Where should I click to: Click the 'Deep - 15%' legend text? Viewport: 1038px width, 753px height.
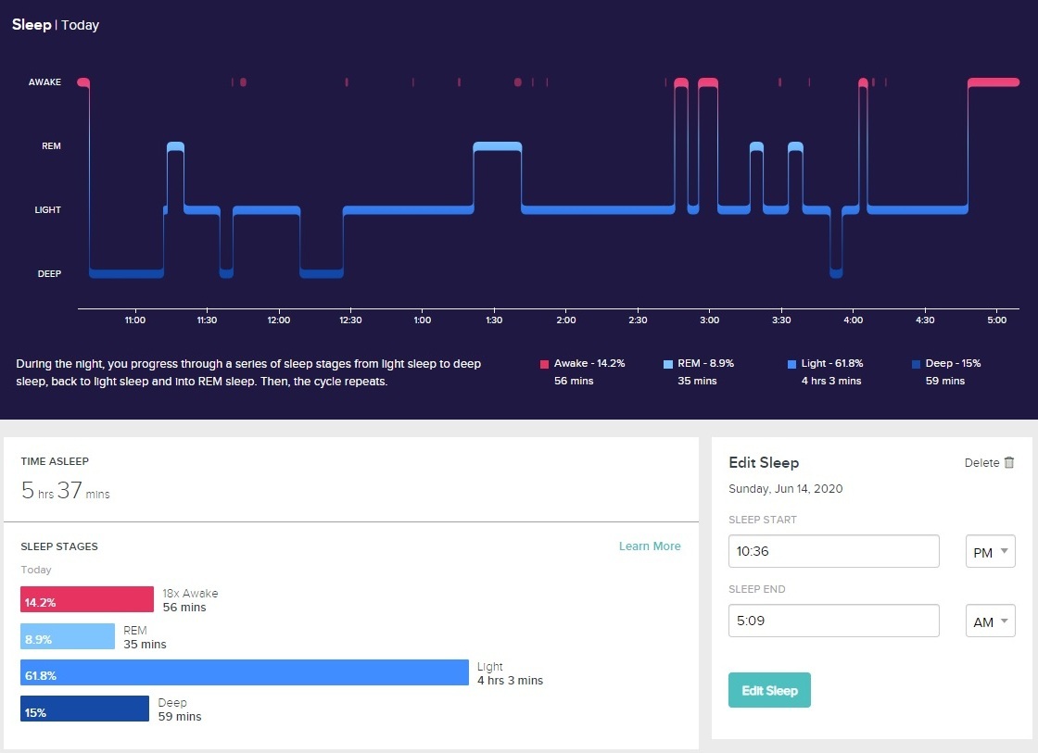pos(954,363)
